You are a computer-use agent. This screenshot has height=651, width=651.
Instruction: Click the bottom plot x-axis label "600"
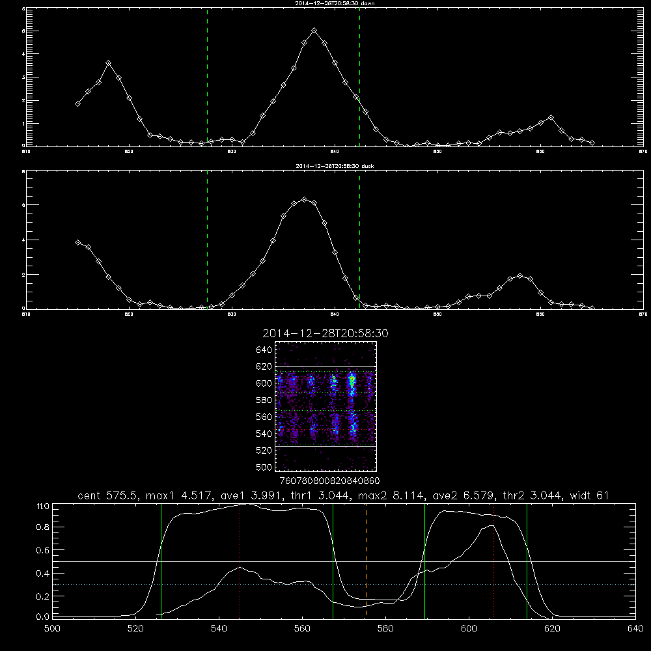pyautogui.click(x=469, y=629)
